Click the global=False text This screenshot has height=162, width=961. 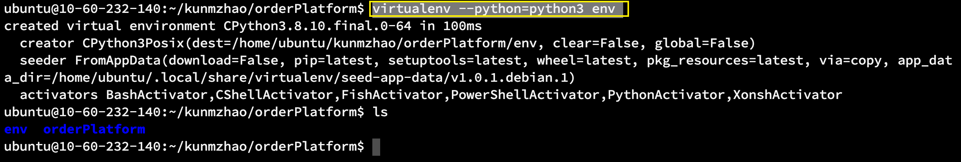click(x=702, y=43)
